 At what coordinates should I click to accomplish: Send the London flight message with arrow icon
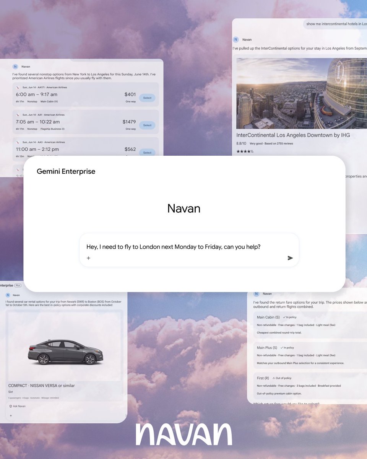[290, 258]
